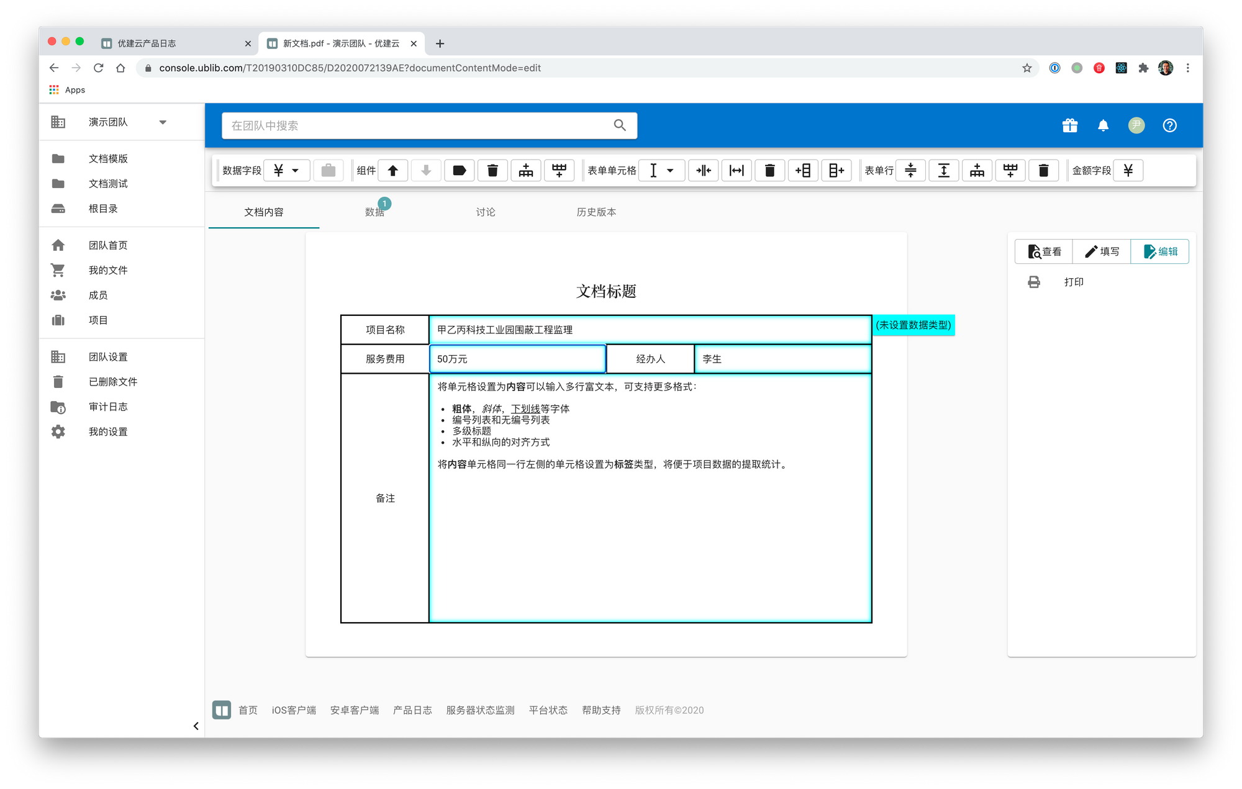Click the increase row height icon
The width and height of the screenshot is (1242, 789).
944,170
